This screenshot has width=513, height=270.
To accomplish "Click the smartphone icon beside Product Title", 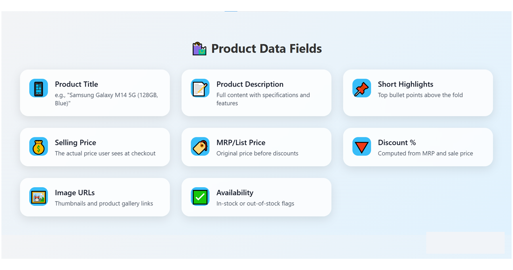I will click(39, 88).
